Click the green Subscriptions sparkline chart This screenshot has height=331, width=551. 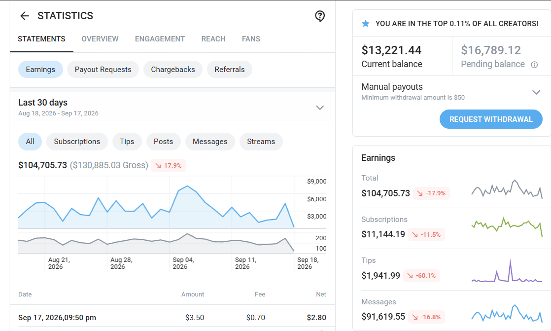(x=507, y=227)
